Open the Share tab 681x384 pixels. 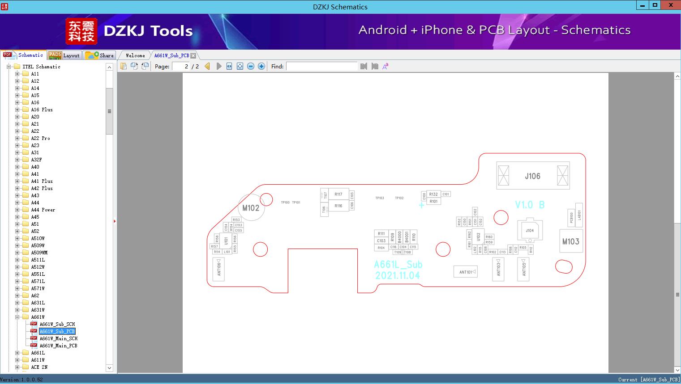coord(100,55)
